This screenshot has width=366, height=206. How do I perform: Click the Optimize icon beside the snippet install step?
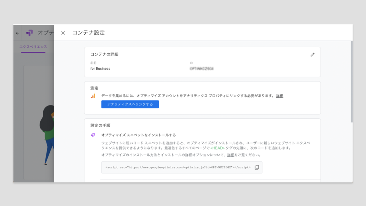[93, 135]
